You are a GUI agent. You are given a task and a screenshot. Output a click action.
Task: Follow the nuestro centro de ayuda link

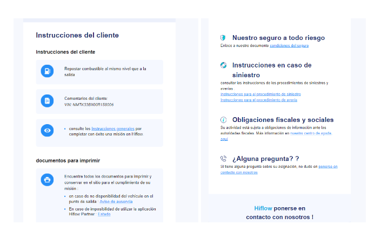pos(311,133)
